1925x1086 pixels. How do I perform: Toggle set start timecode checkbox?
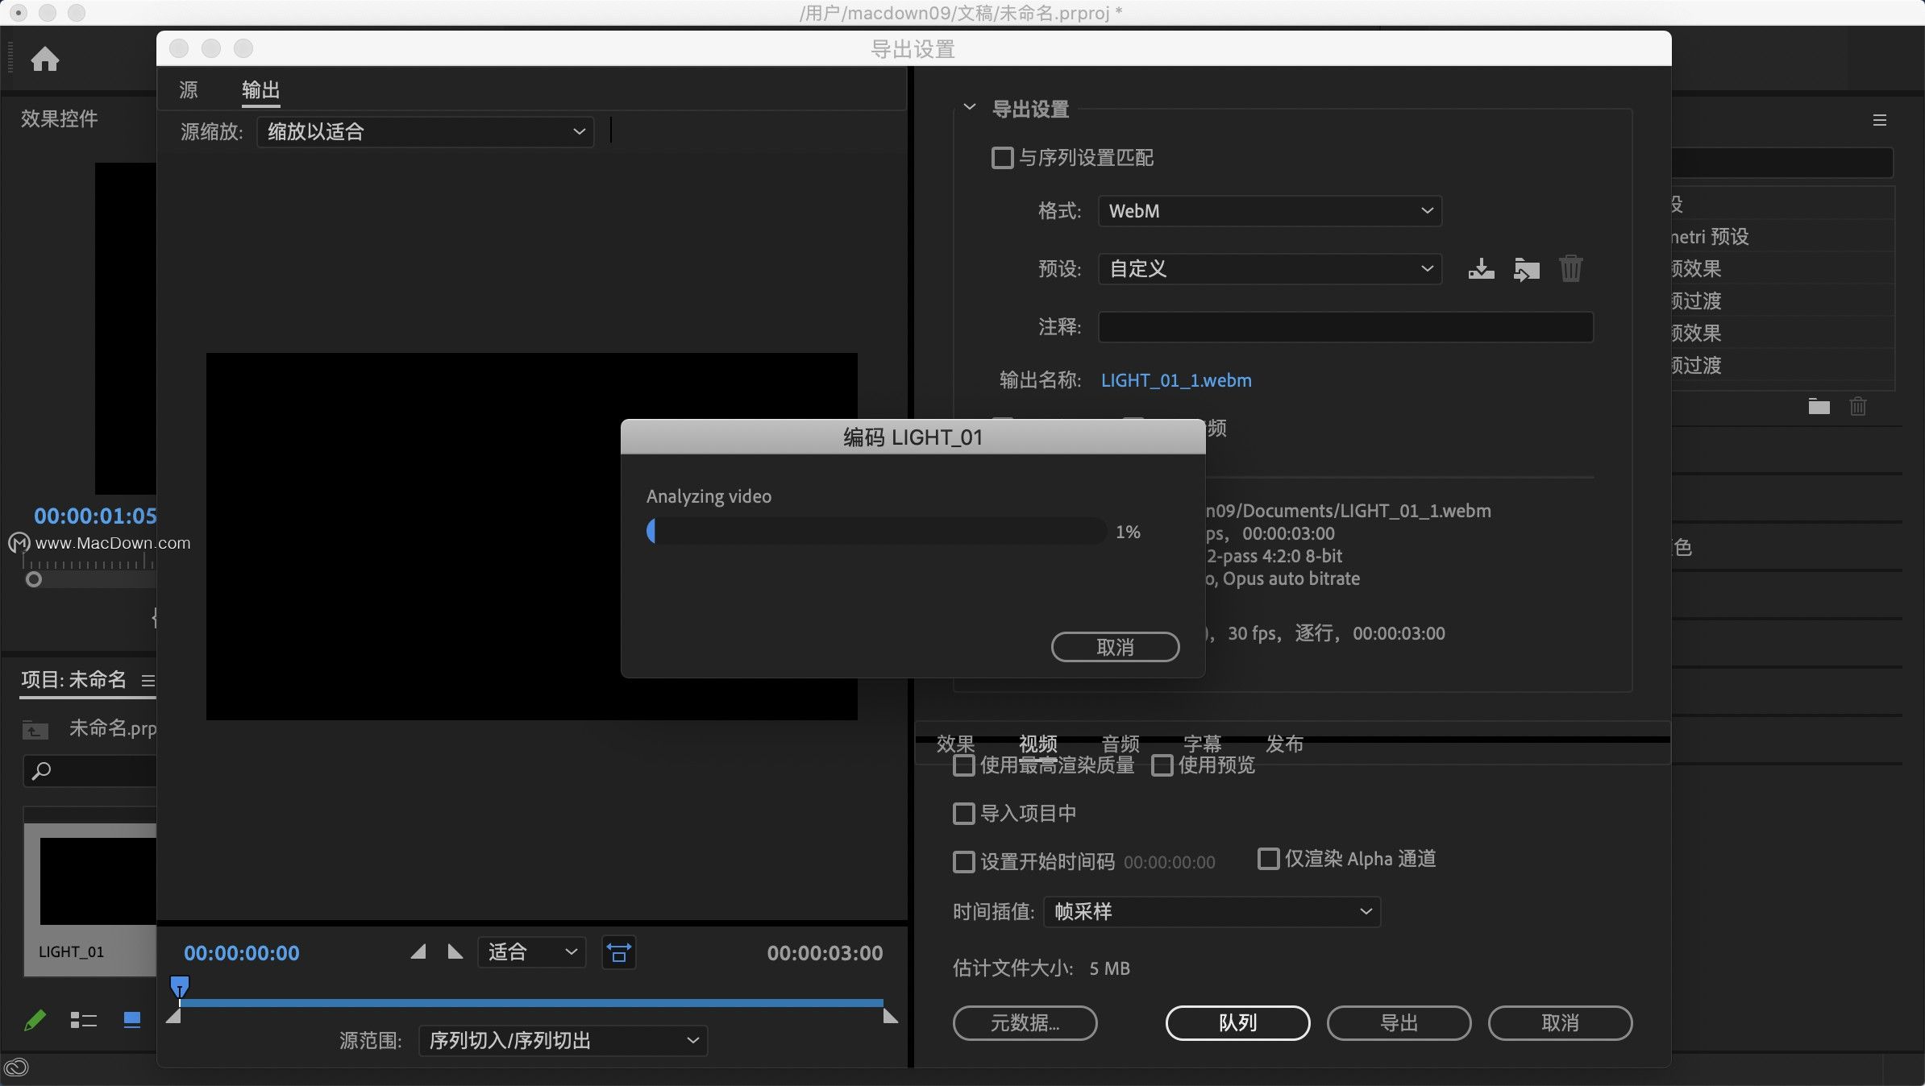point(964,862)
